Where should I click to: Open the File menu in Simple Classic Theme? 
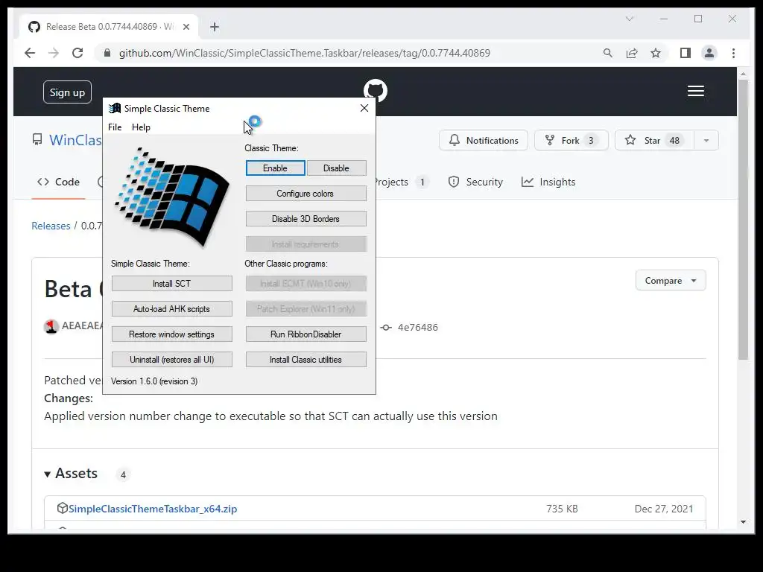coord(115,127)
